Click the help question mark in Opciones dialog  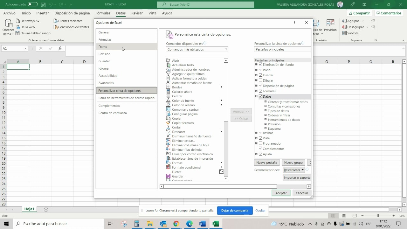point(294,23)
